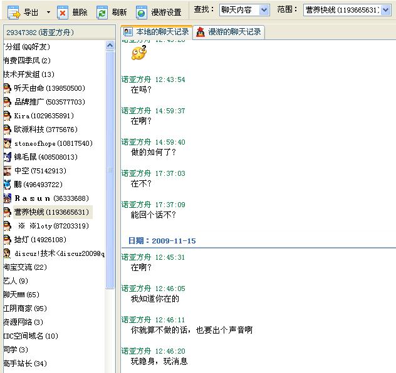Expand the 分组 (QQ好友) group
The height and width of the screenshot is (373, 396).
pyautogui.click(x=27, y=47)
